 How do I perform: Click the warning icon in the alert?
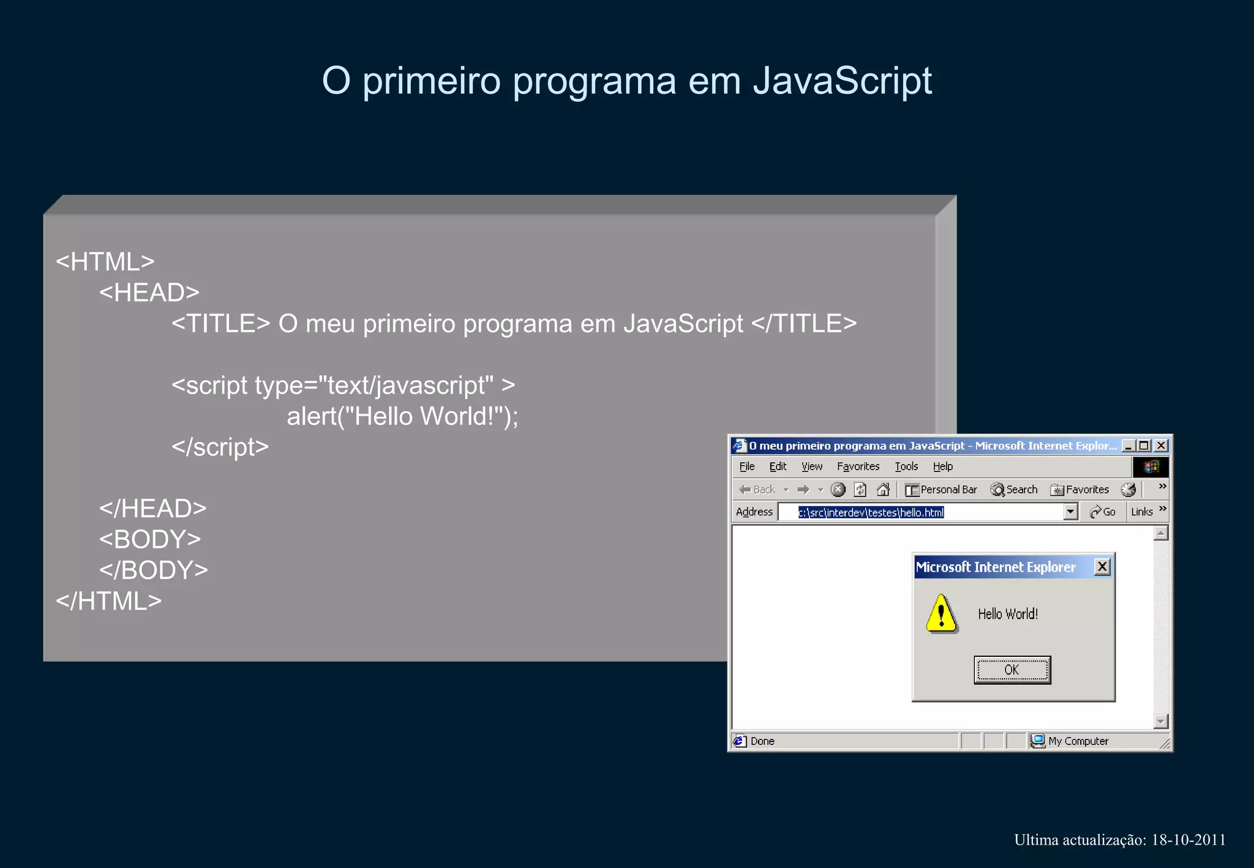(x=942, y=614)
